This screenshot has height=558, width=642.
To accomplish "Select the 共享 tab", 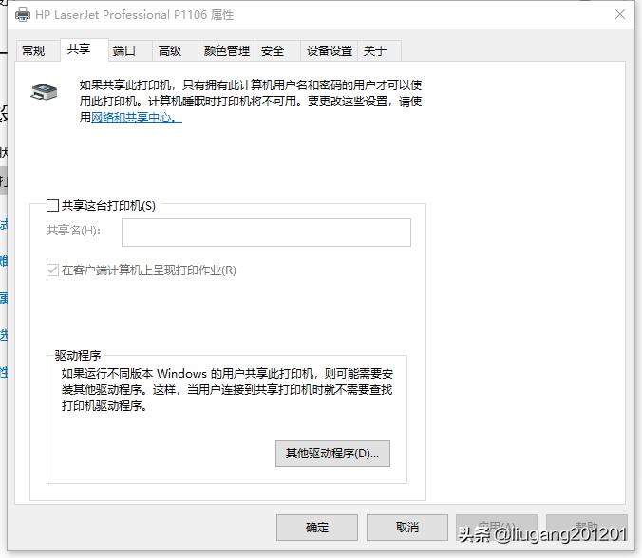I will click(85, 49).
